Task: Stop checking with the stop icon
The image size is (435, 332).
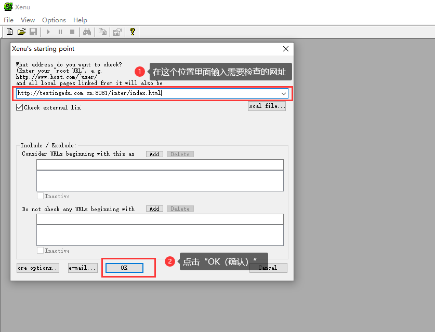Action: click(72, 32)
